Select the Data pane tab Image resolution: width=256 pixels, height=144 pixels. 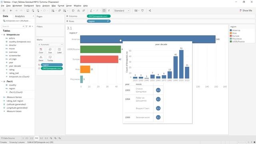coord(5,16)
